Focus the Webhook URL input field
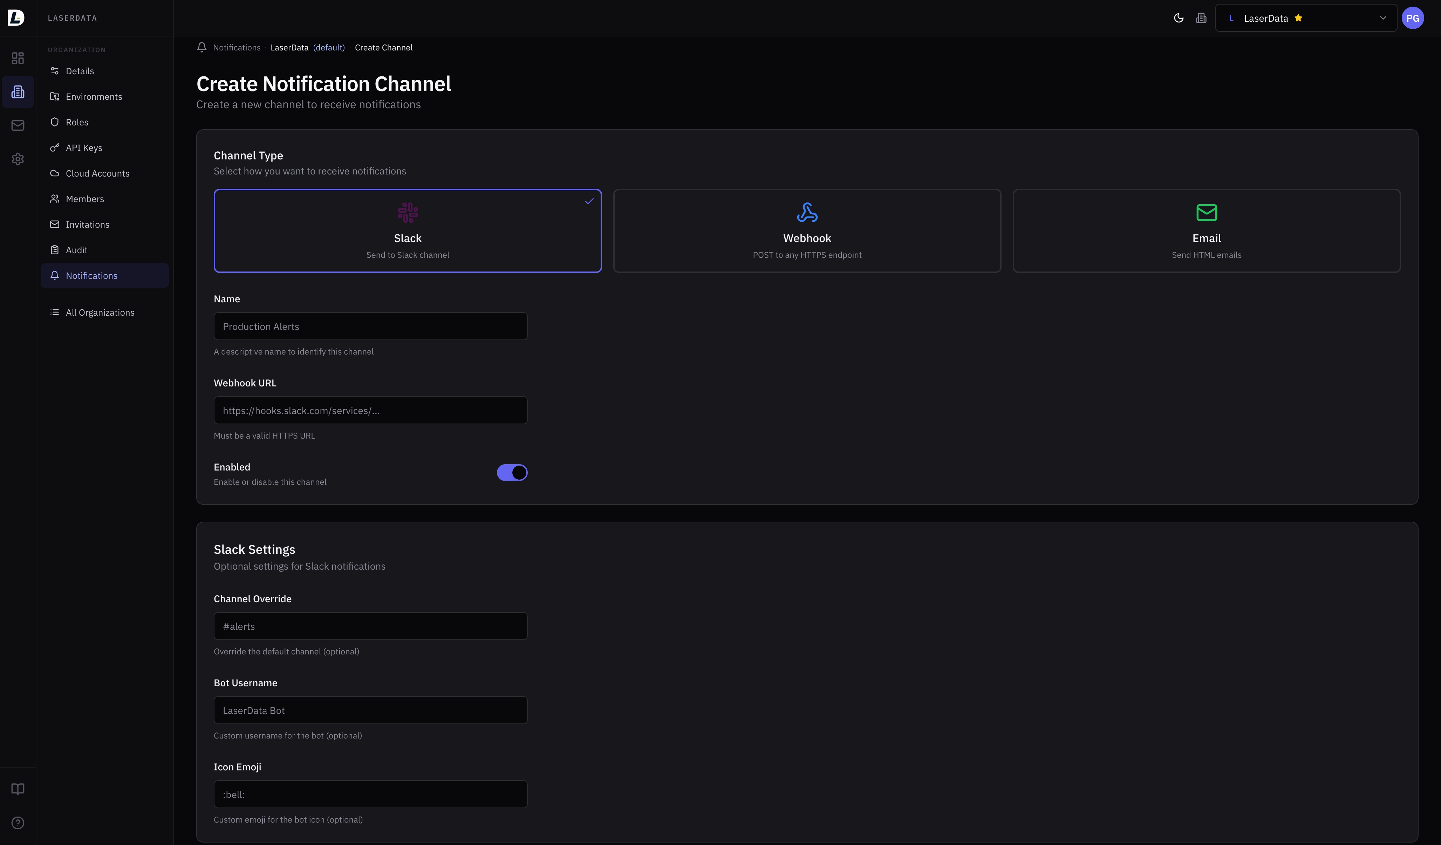The image size is (1441, 845). pos(370,411)
